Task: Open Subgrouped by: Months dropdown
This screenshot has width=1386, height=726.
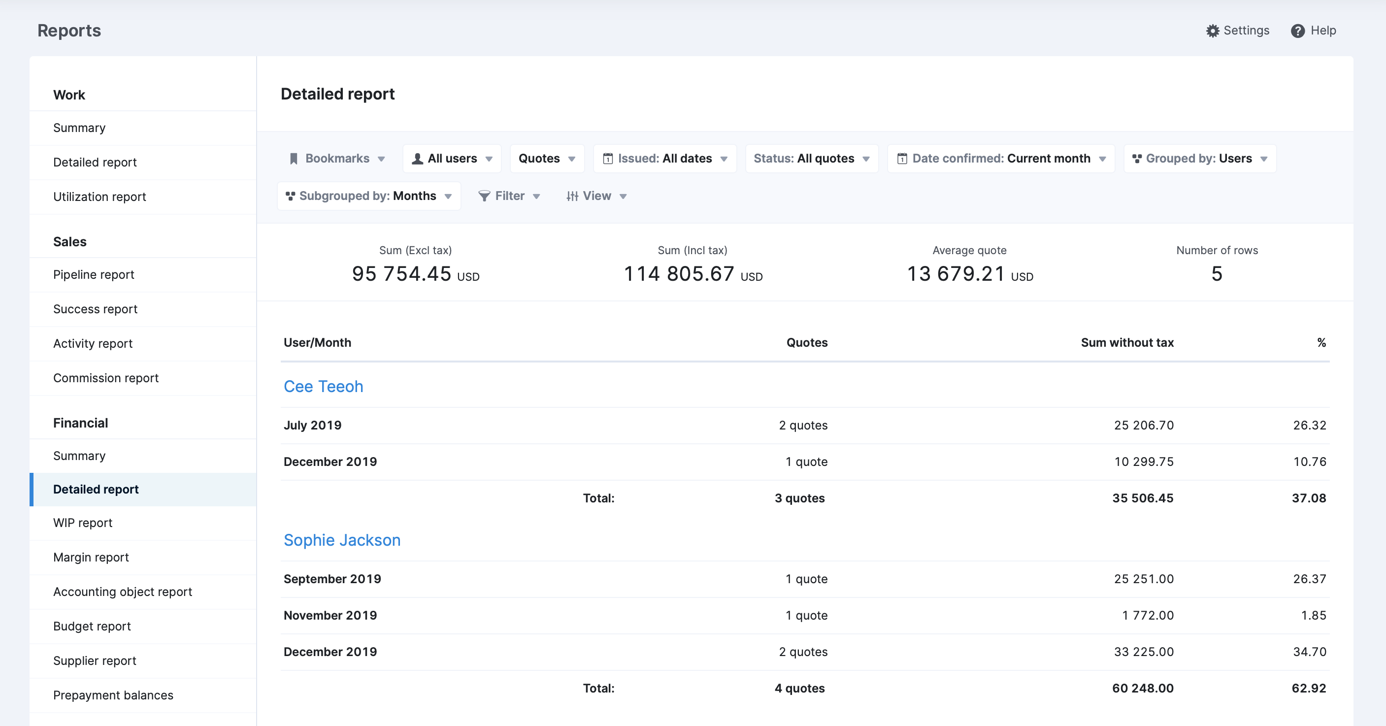Action: (368, 196)
